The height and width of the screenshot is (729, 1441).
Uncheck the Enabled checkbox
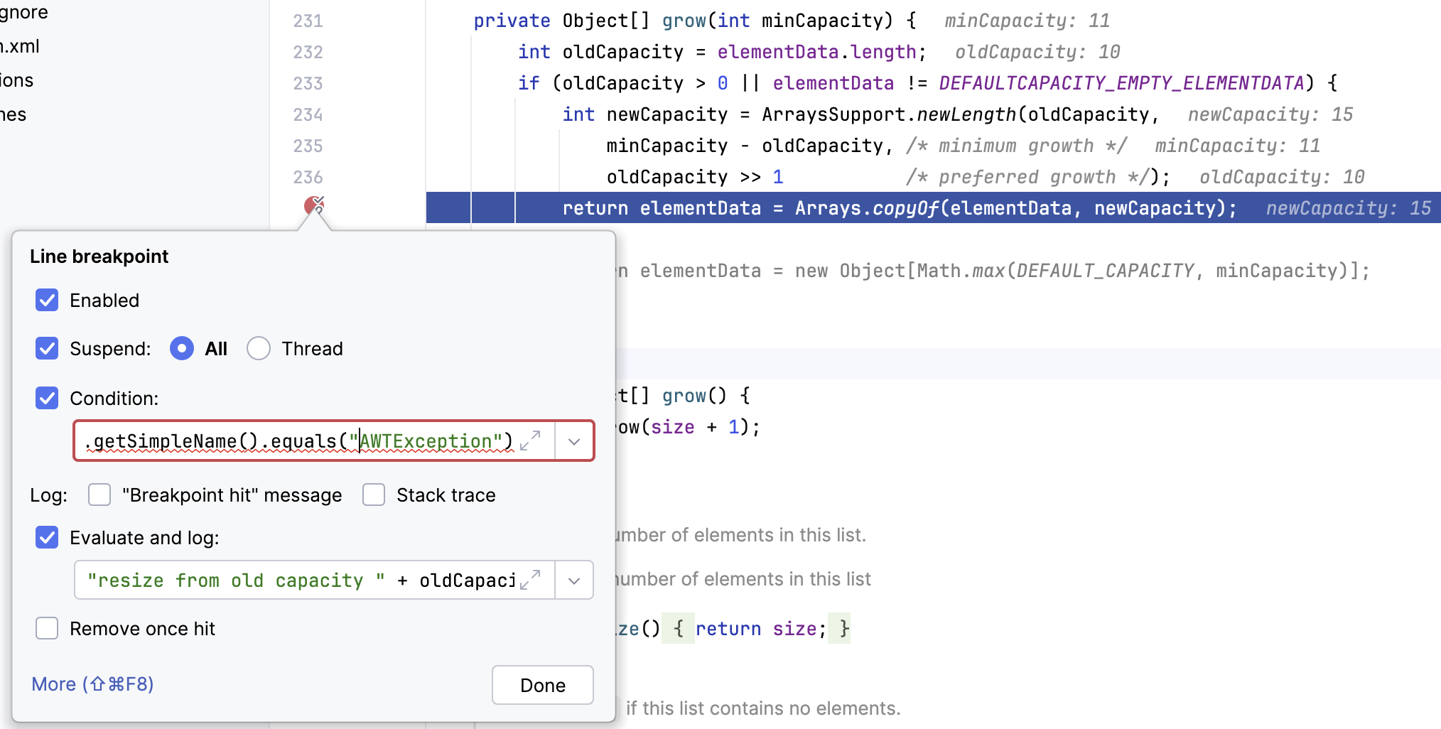tap(47, 300)
